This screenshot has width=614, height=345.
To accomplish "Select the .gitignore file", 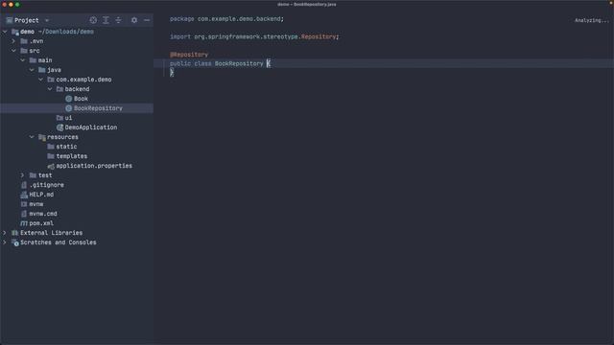I will [47, 185].
